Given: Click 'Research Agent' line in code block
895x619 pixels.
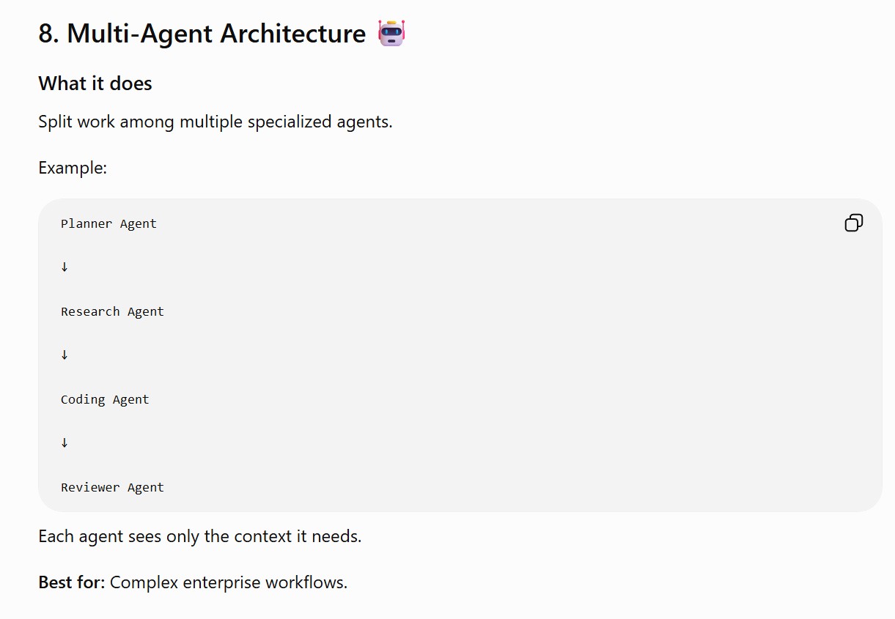Looking at the screenshot, I should tap(112, 311).
